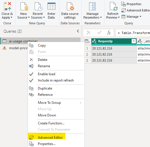Viewport: 150px width, 147px height.
Task: Collapse the Queries pane with chevron
Action: [x=78, y=31]
